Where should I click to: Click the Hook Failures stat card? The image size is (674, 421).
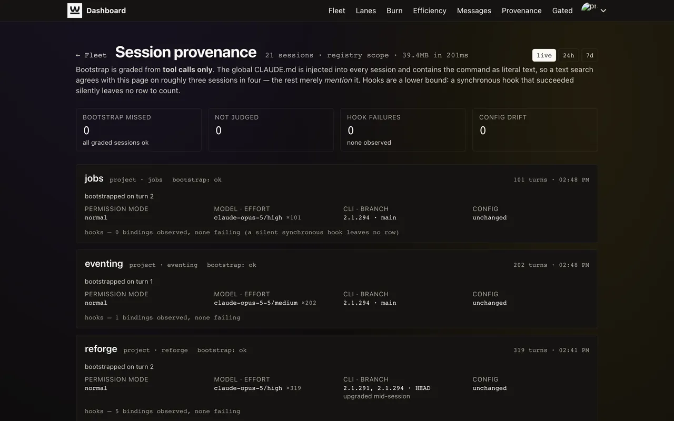click(x=403, y=130)
